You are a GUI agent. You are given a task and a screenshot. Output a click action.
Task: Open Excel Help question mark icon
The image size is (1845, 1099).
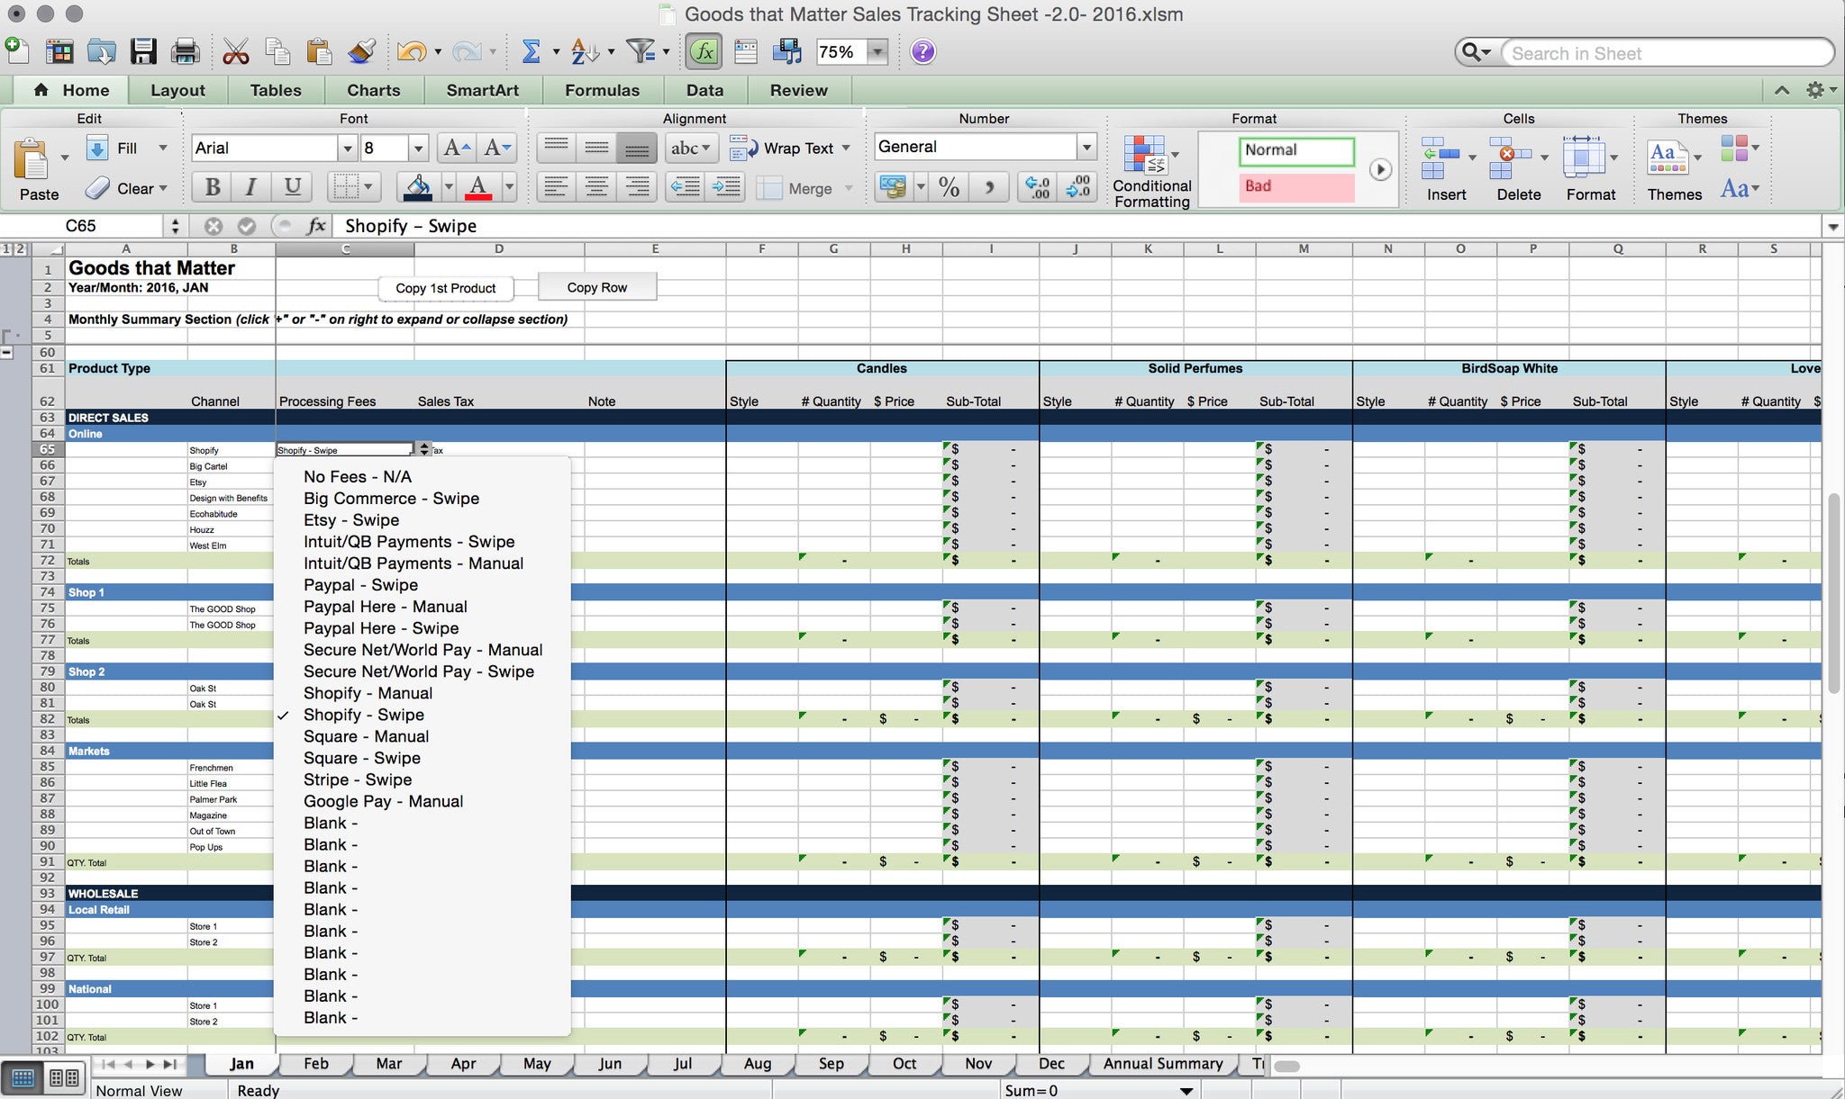[922, 51]
